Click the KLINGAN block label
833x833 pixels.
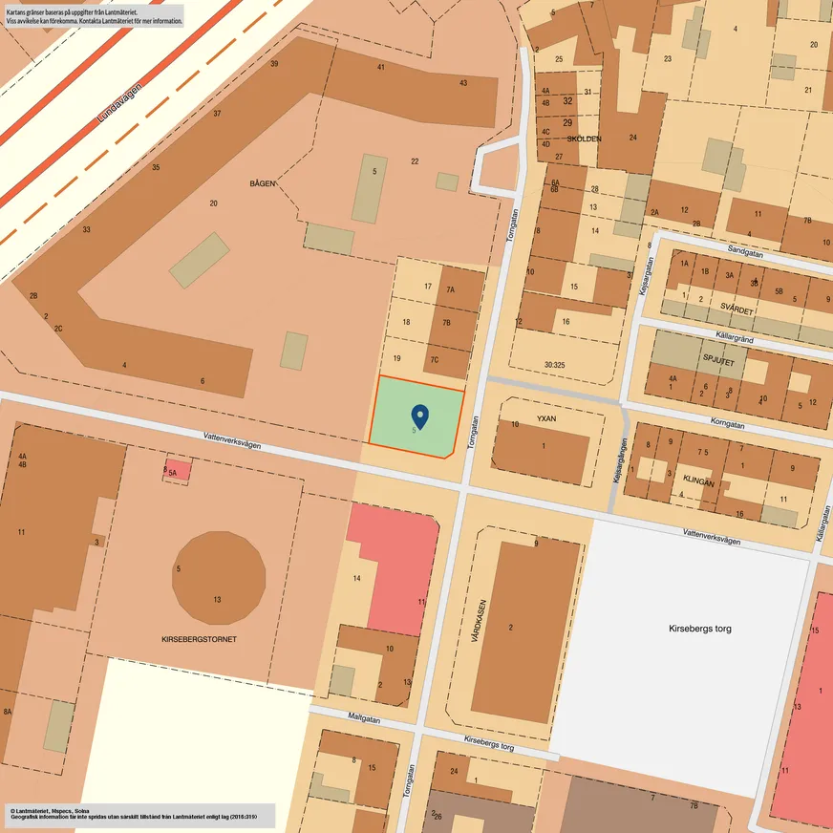point(698,481)
